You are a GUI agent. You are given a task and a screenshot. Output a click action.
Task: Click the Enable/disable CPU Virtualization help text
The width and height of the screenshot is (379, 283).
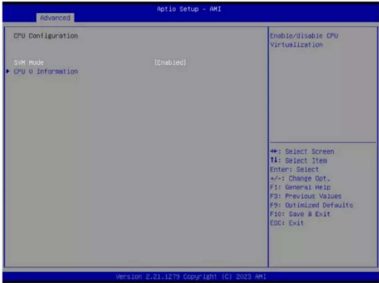(304, 40)
